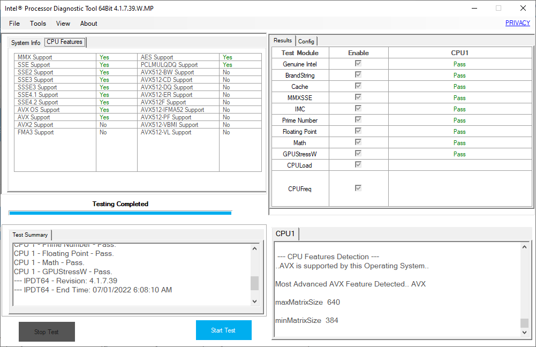Open the Tools menu
The image size is (536, 347).
click(37, 24)
